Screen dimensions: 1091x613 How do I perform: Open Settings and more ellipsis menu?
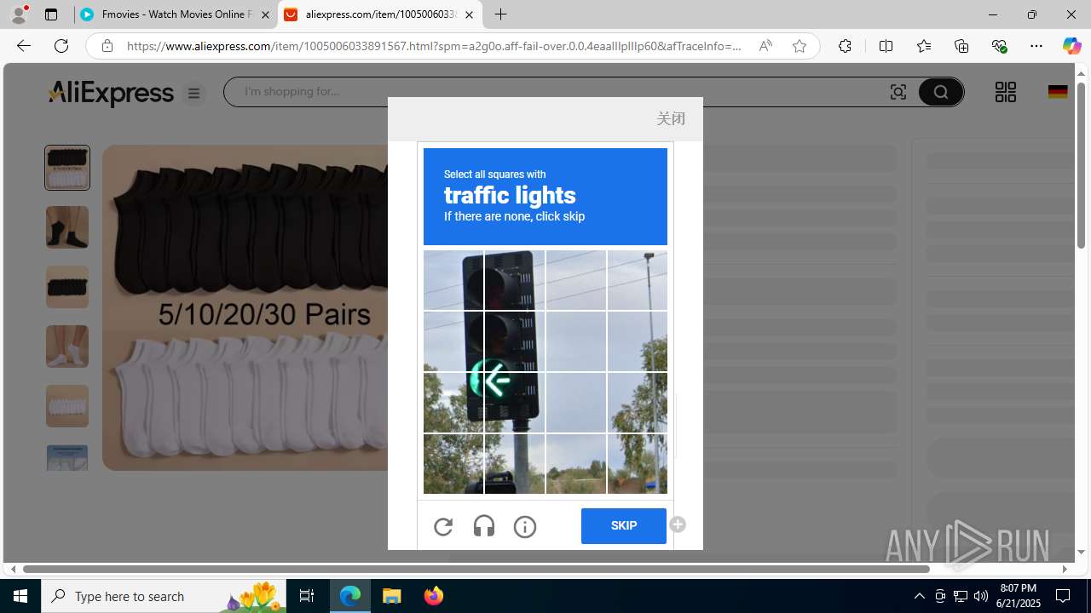[1036, 46]
